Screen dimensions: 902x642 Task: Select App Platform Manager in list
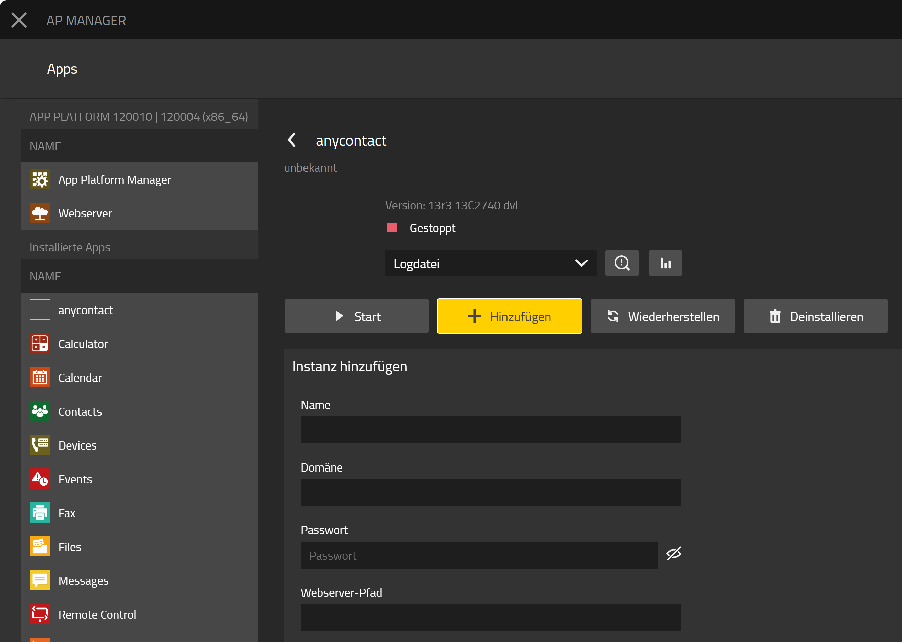(x=114, y=180)
